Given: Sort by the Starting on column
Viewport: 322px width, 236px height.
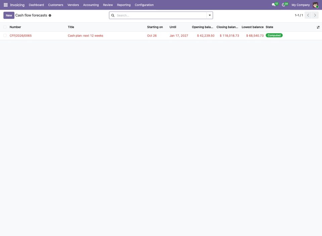Looking at the screenshot, I should pyautogui.click(x=155, y=27).
